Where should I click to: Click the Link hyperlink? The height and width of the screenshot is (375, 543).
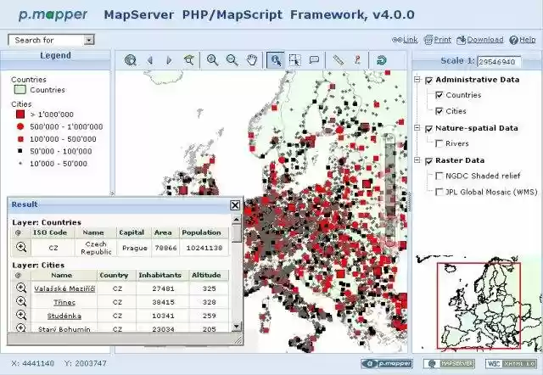pos(411,40)
